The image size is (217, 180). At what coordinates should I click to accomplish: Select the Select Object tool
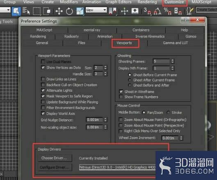click(x=16, y=11)
